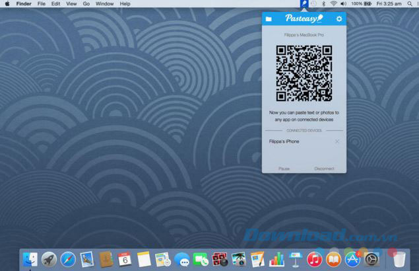Open the Finder menu
The width and height of the screenshot is (419, 271).
pyautogui.click(x=24, y=4)
